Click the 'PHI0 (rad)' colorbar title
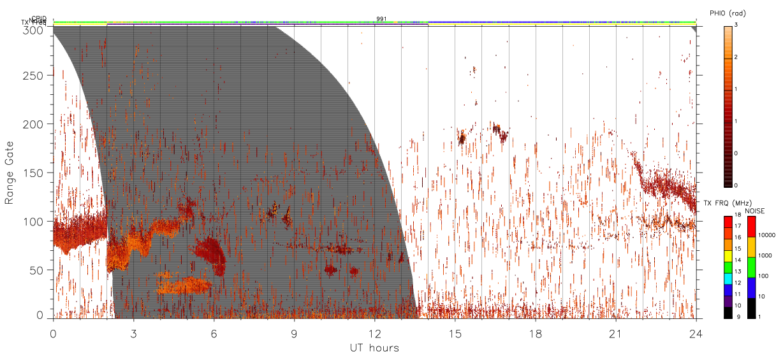The height and width of the screenshot is (361, 783). coord(728,14)
